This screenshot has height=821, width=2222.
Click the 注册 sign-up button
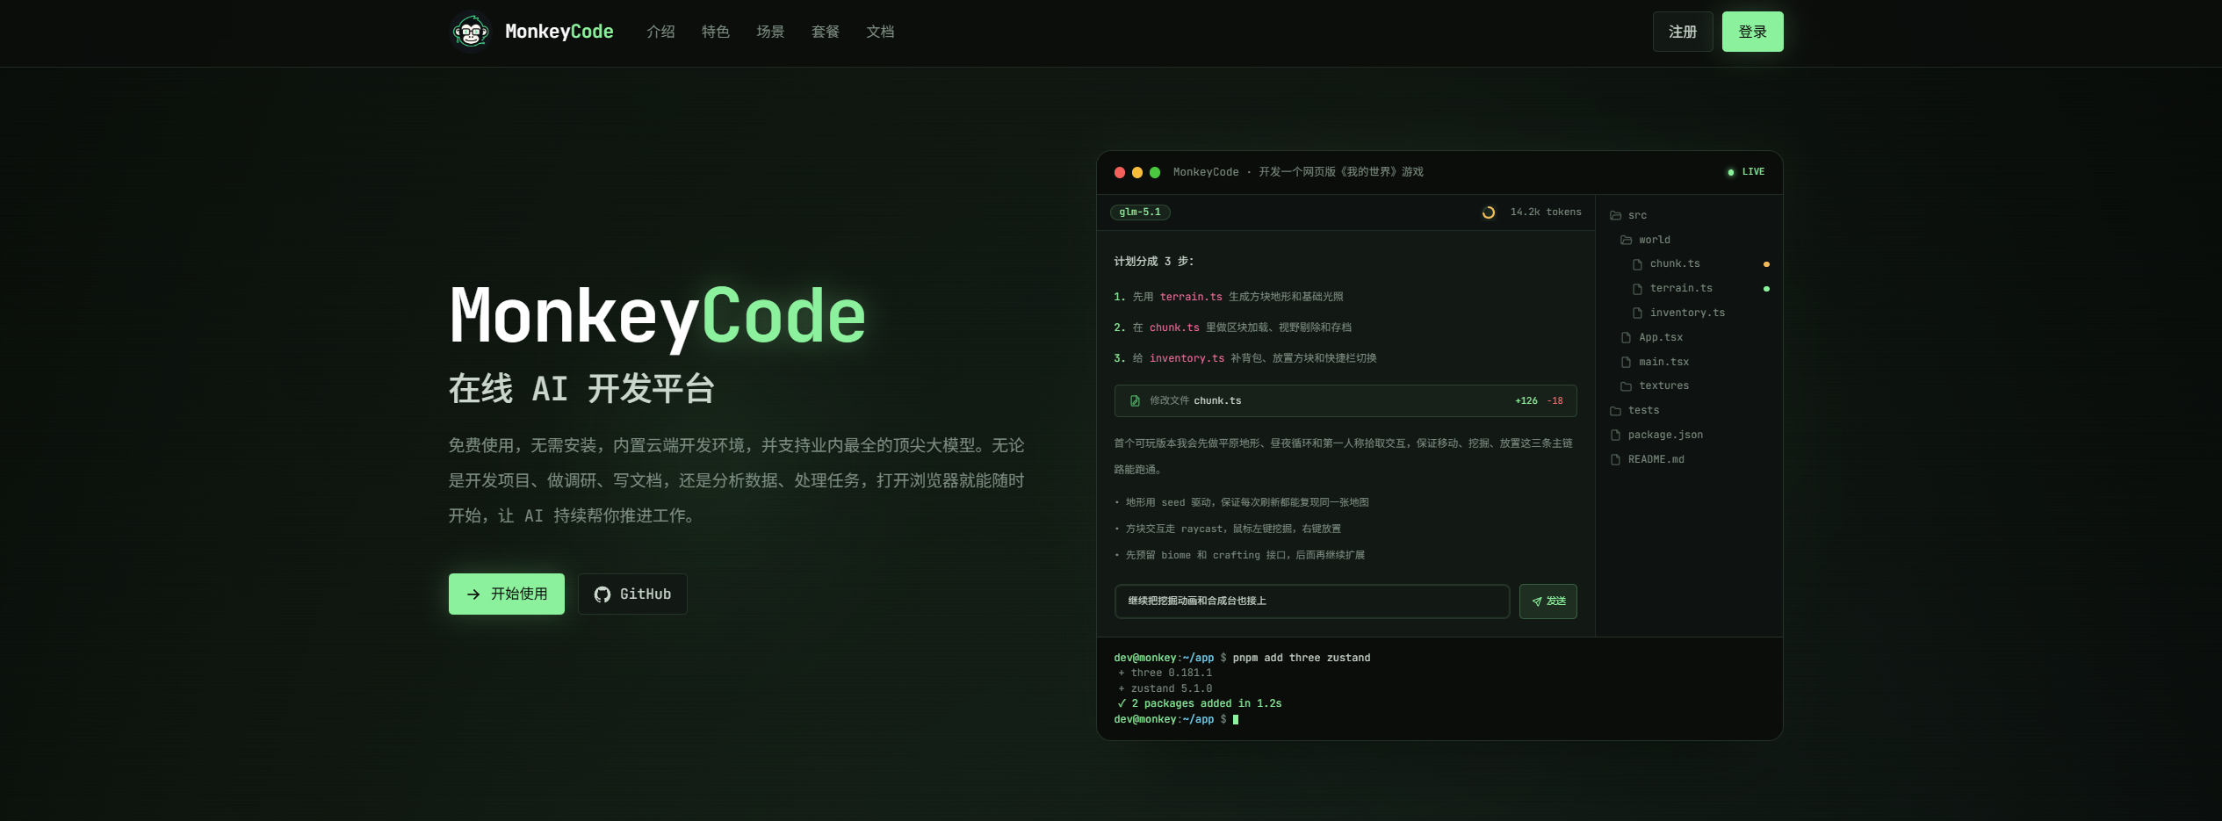point(1683,32)
